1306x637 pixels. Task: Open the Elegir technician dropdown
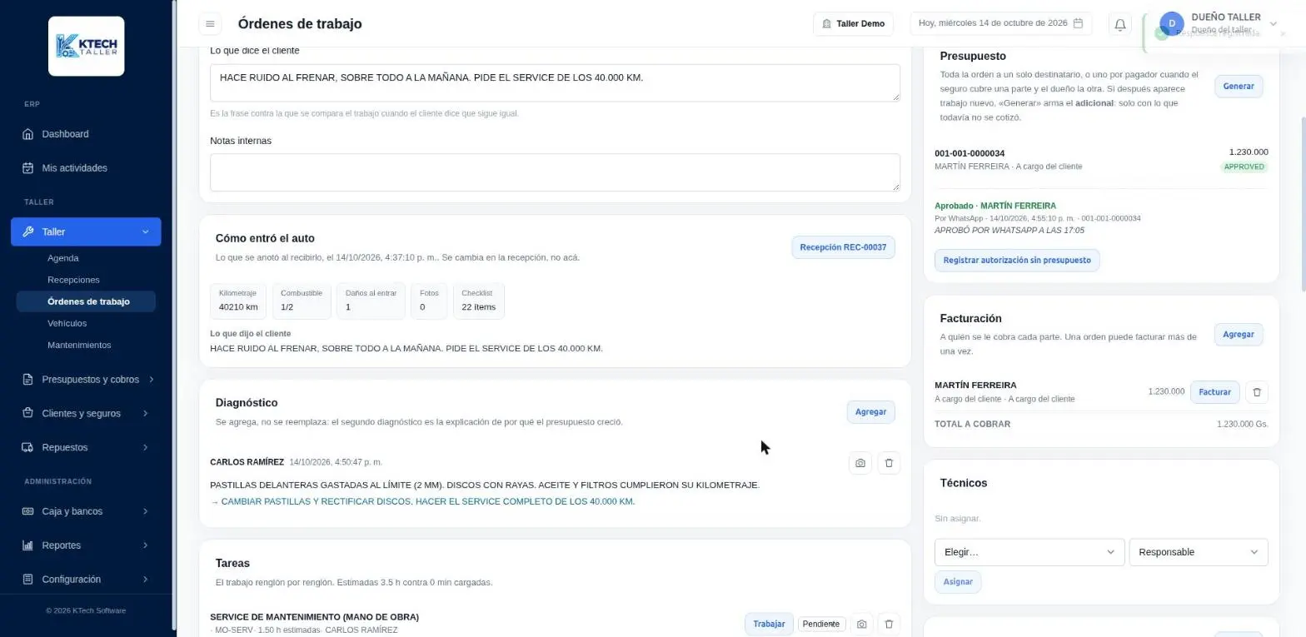pos(1029,552)
